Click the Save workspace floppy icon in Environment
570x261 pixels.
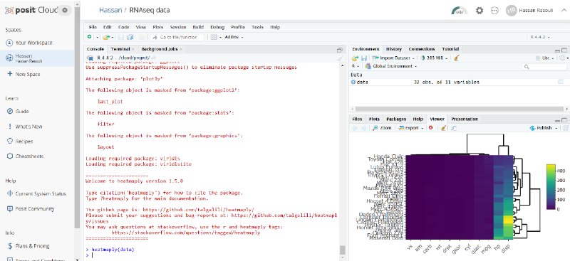(364, 58)
